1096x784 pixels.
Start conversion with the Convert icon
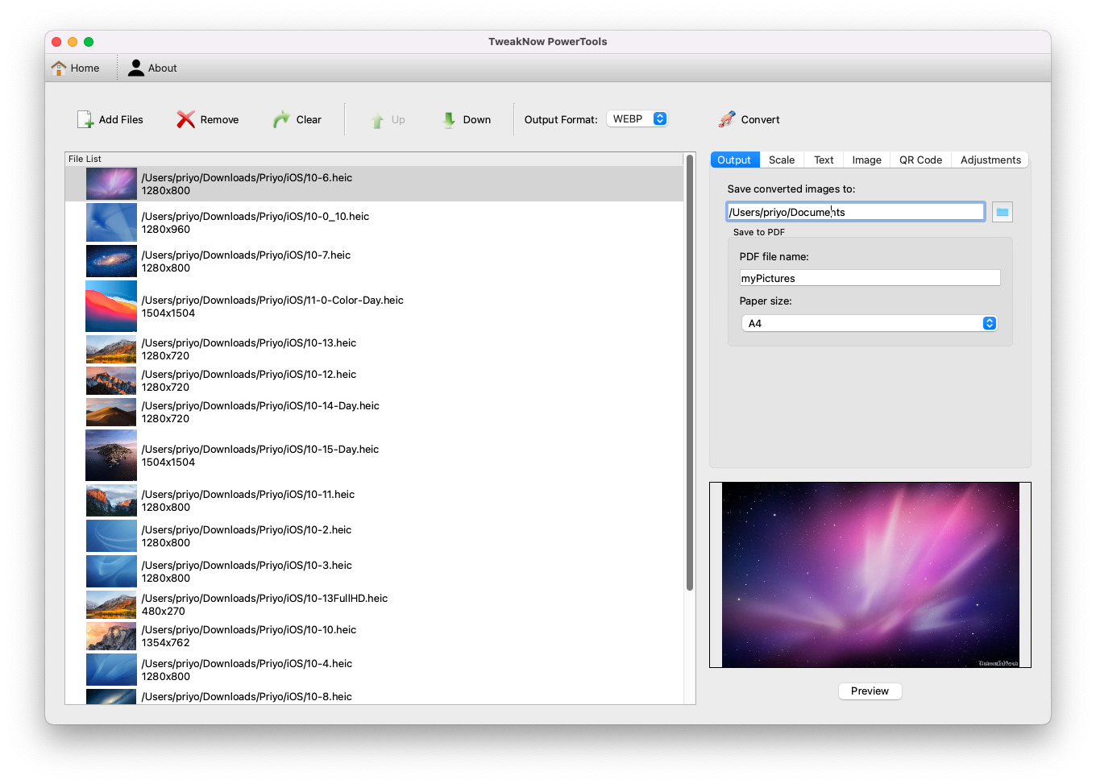pyautogui.click(x=724, y=118)
